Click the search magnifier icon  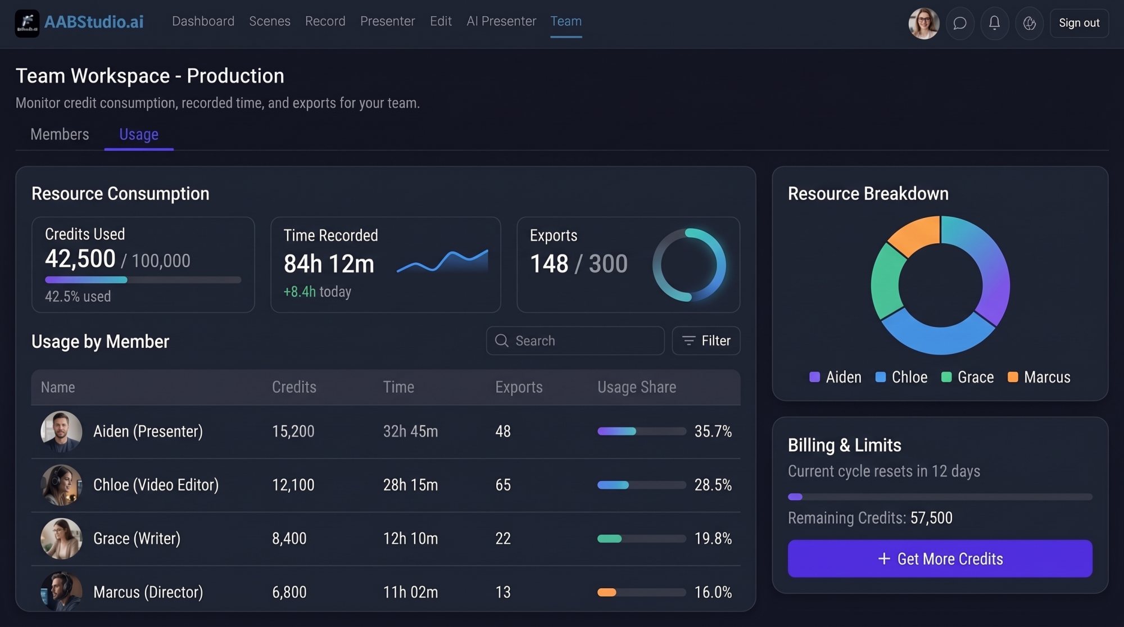[501, 340]
